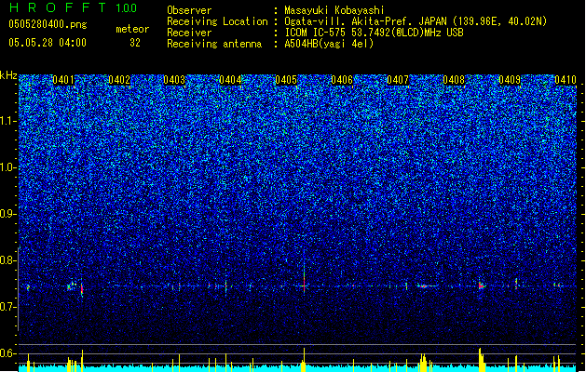Click the red meteor echo just after 0401

point(82,288)
